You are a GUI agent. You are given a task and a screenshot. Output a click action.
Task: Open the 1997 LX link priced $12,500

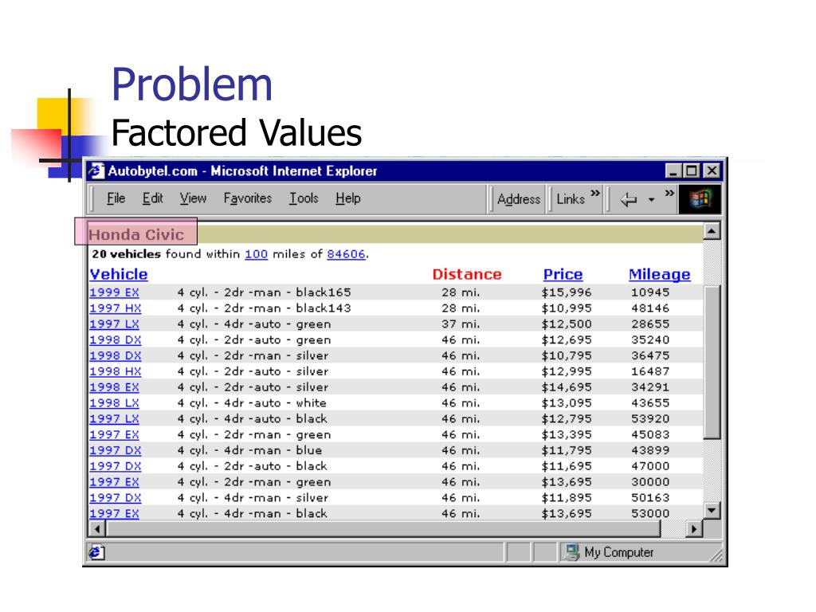[114, 324]
